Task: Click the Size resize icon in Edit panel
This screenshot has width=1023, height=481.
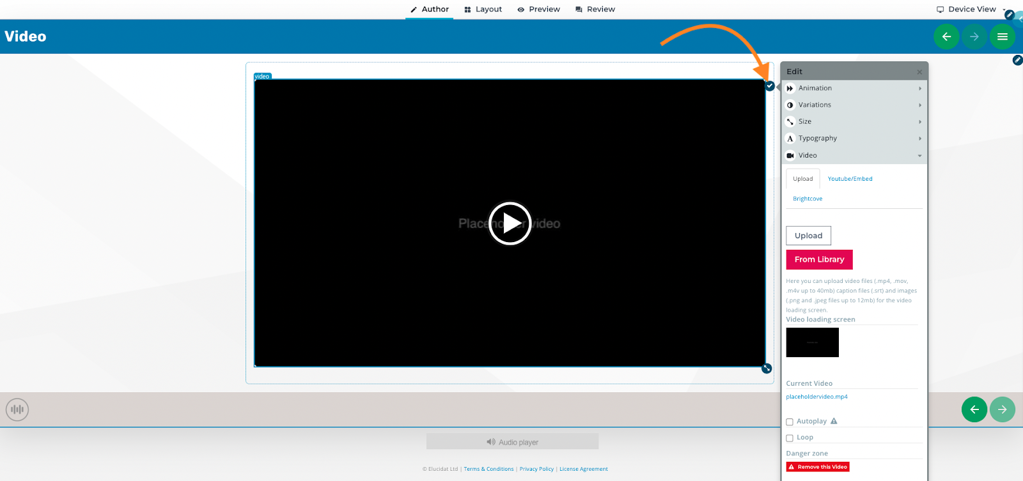Action: pyautogui.click(x=790, y=121)
